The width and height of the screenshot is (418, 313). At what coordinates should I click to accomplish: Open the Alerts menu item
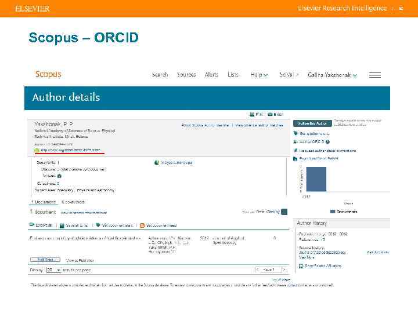(212, 75)
